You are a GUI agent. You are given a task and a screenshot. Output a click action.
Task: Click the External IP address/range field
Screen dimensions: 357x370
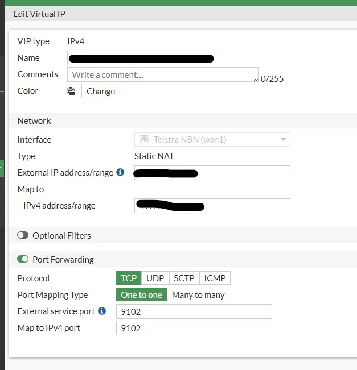pos(212,173)
